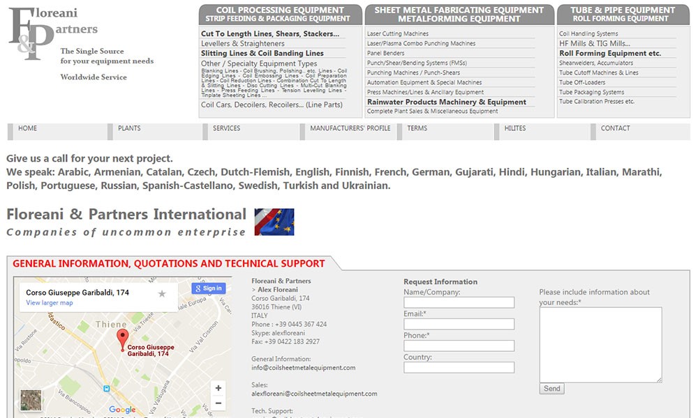Click alexfloreani@coilsheetmetalequipment.com sales email
Viewport: 698px width, 418px height.
tap(314, 394)
